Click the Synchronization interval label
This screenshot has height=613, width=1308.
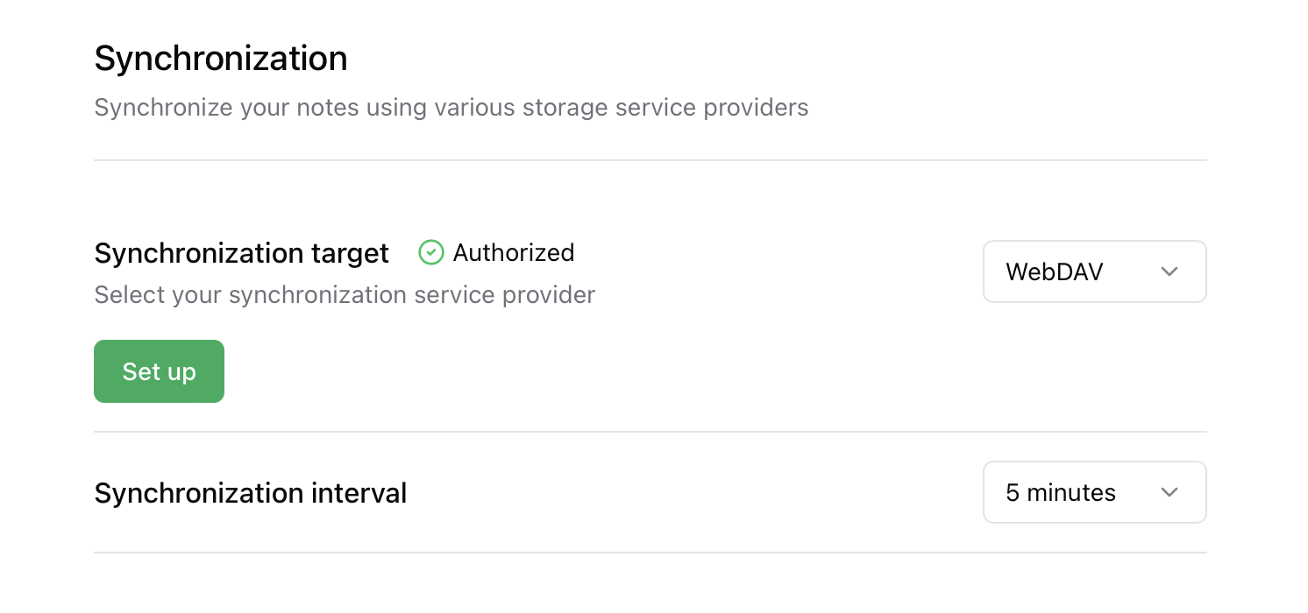click(x=250, y=493)
